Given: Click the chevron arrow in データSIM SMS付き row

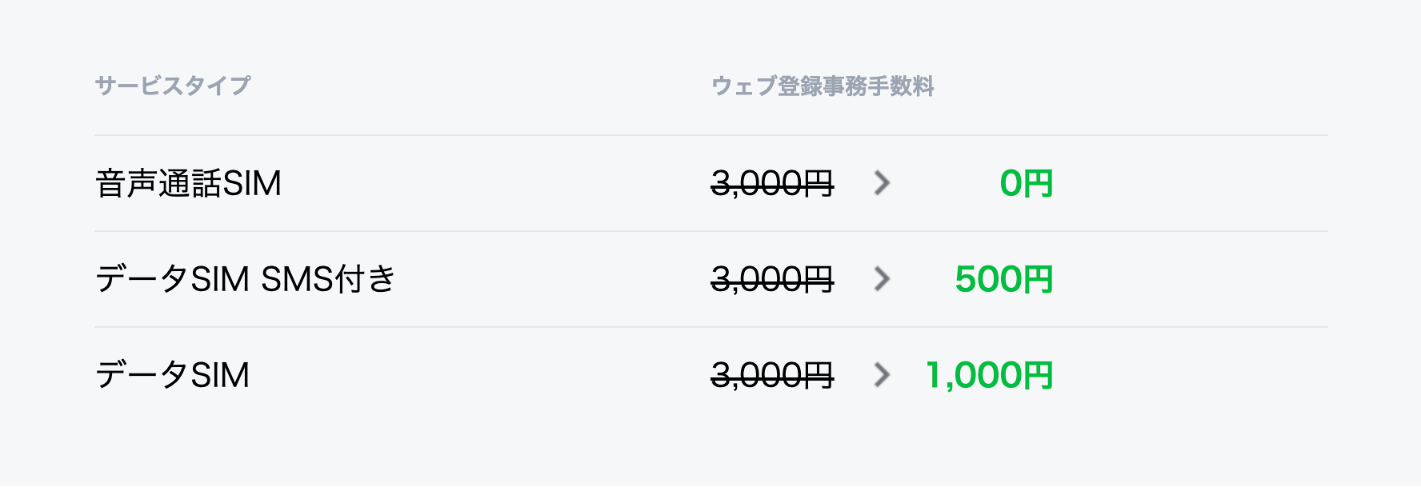Looking at the screenshot, I should (882, 279).
